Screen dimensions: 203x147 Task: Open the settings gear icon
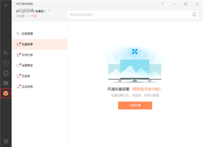click(6, 141)
